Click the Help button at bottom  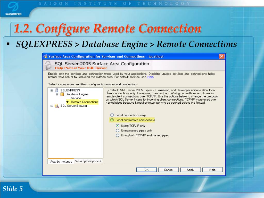tap(212, 170)
